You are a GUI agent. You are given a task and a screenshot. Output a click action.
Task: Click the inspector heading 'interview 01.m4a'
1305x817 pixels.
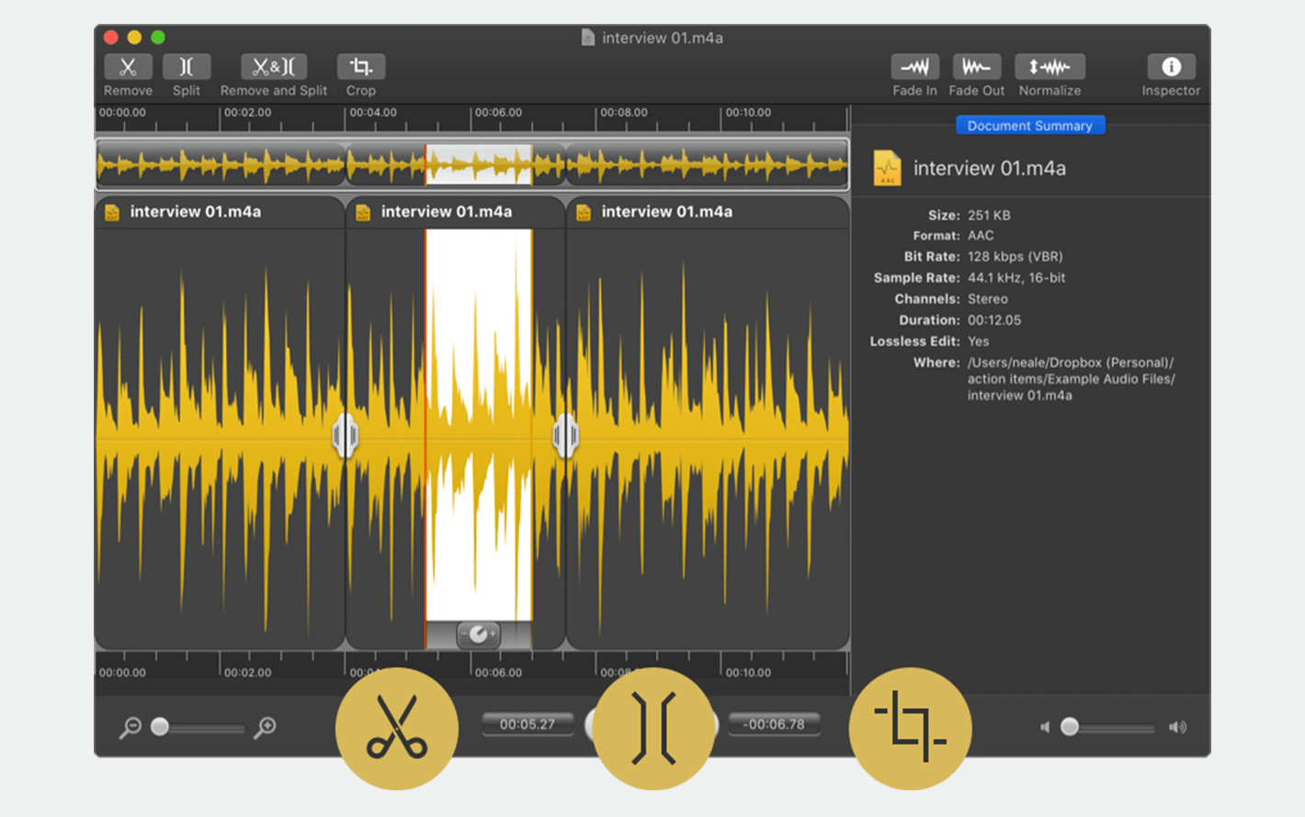coord(990,168)
